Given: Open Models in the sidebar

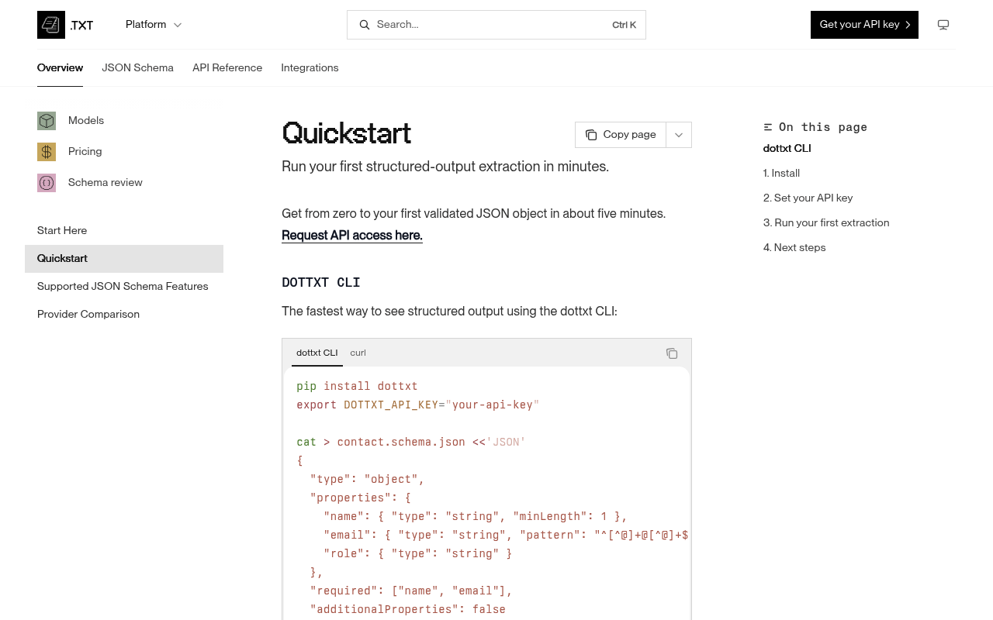Looking at the screenshot, I should click(86, 121).
